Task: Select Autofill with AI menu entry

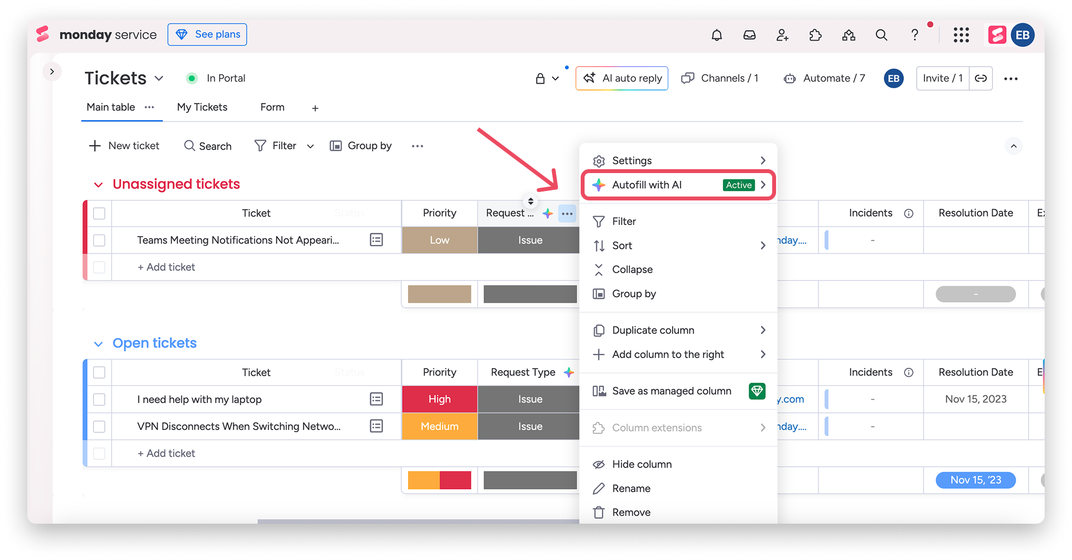Action: tap(678, 185)
